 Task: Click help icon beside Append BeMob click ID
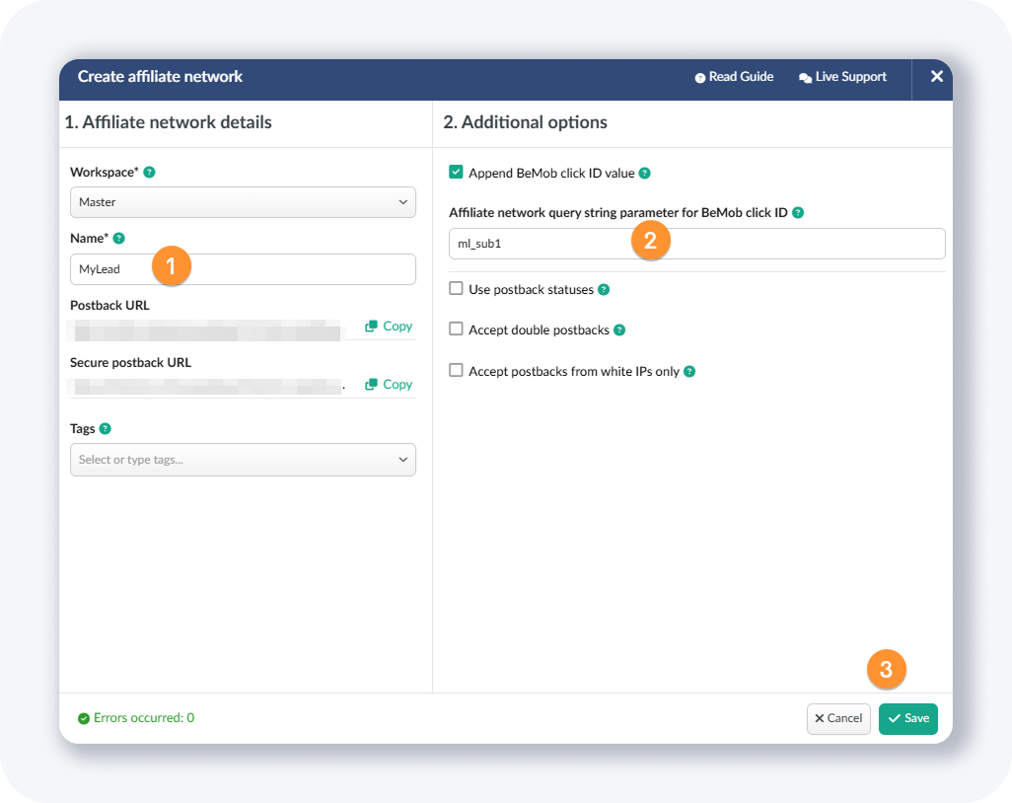(644, 174)
